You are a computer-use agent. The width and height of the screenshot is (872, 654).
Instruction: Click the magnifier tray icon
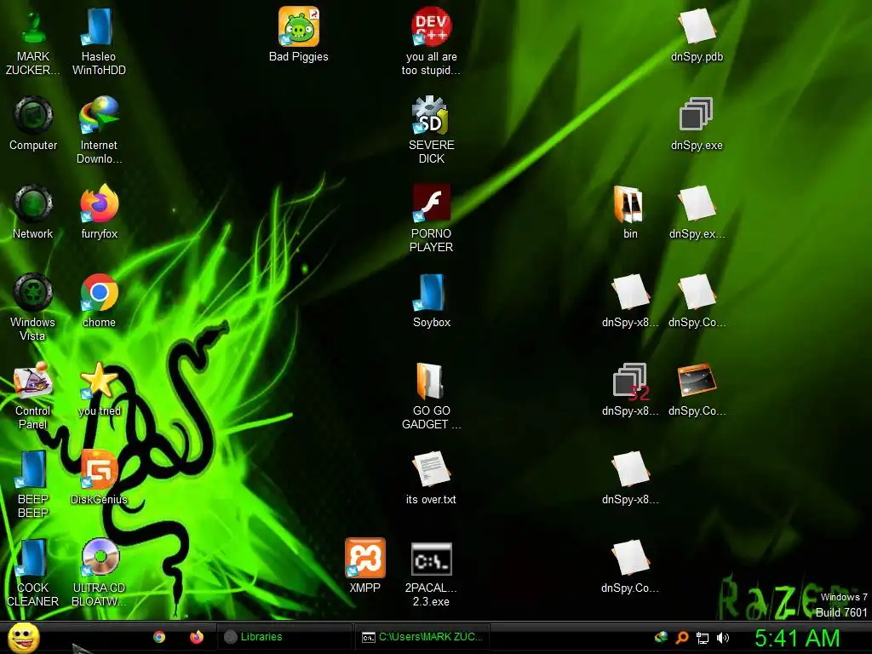(682, 638)
